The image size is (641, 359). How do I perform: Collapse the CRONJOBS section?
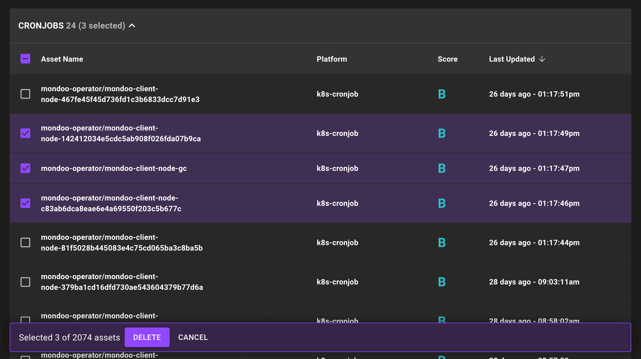pyautogui.click(x=132, y=26)
